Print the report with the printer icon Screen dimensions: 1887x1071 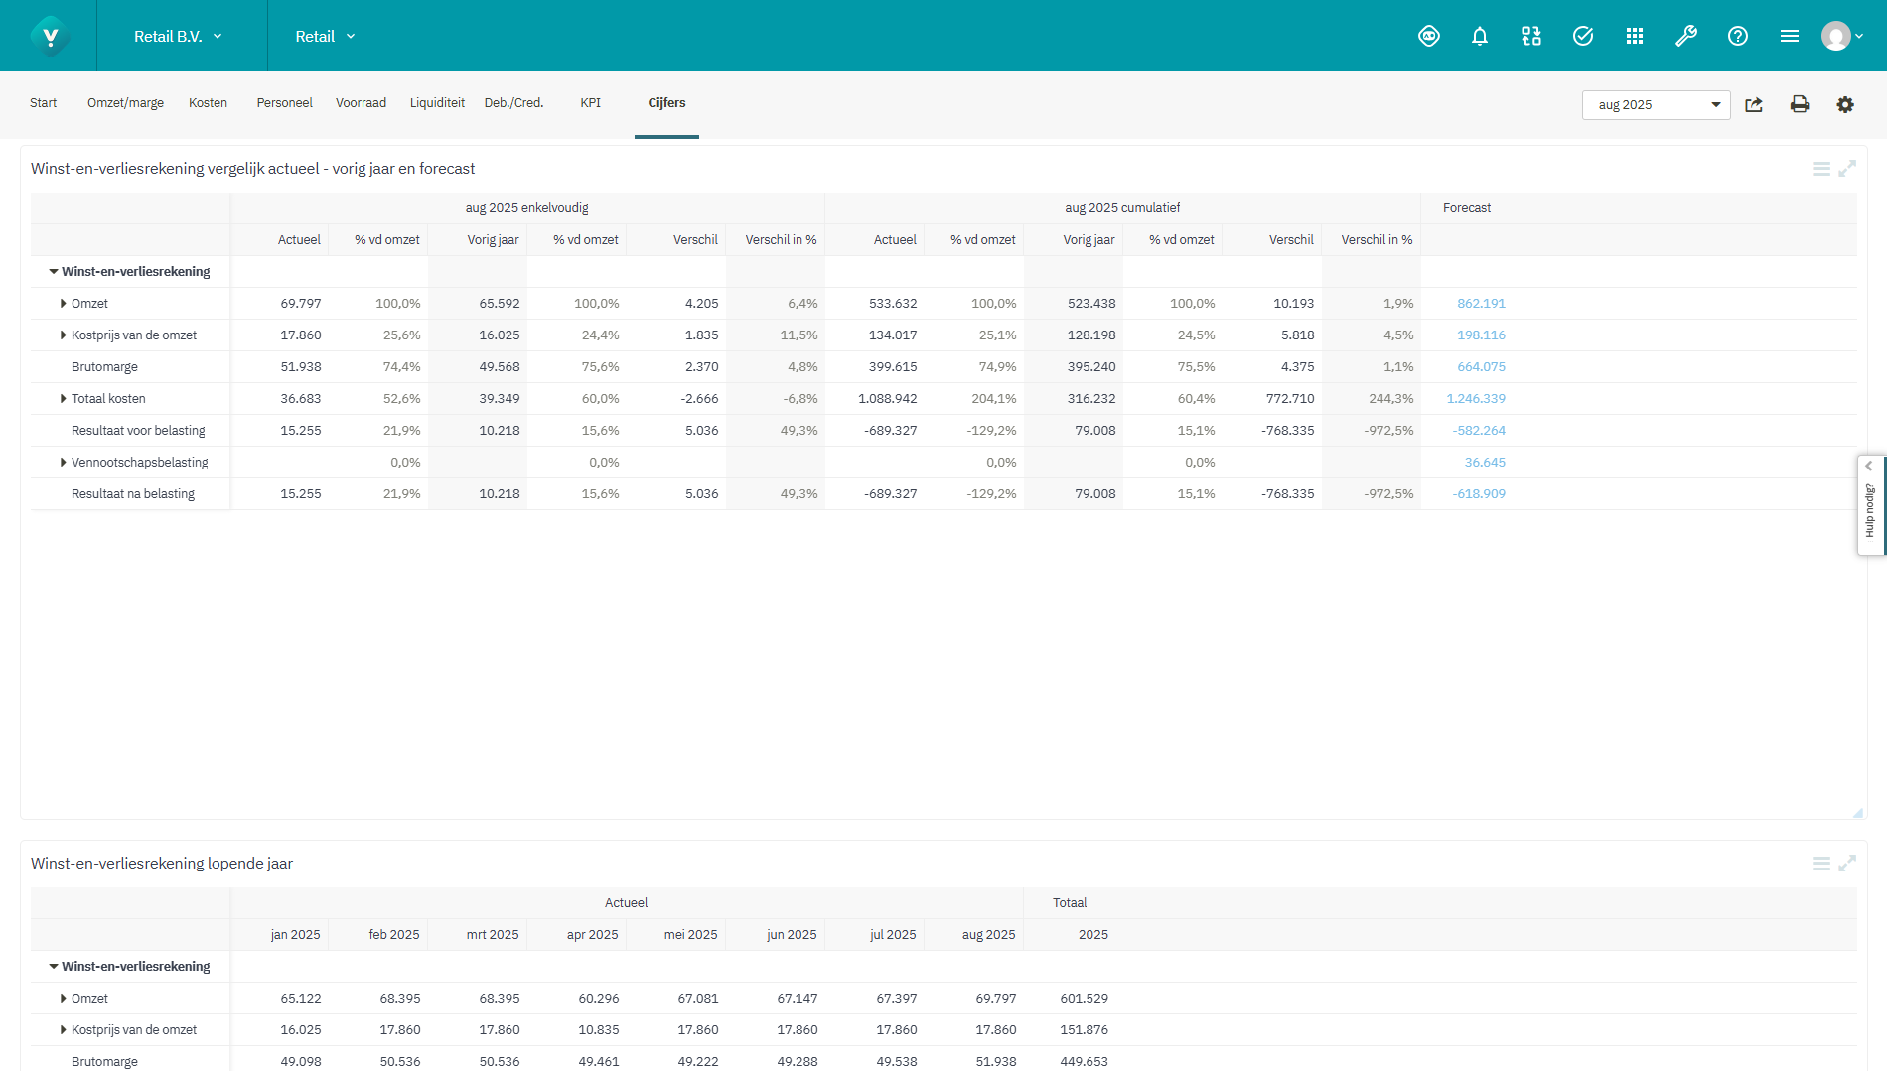(x=1799, y=104)
